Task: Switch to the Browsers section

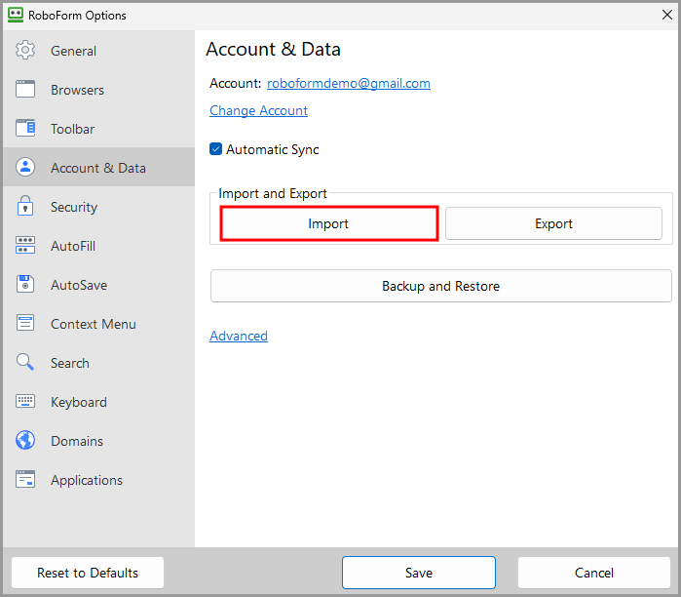Action: pyautogui.click(x=99, y=90)
